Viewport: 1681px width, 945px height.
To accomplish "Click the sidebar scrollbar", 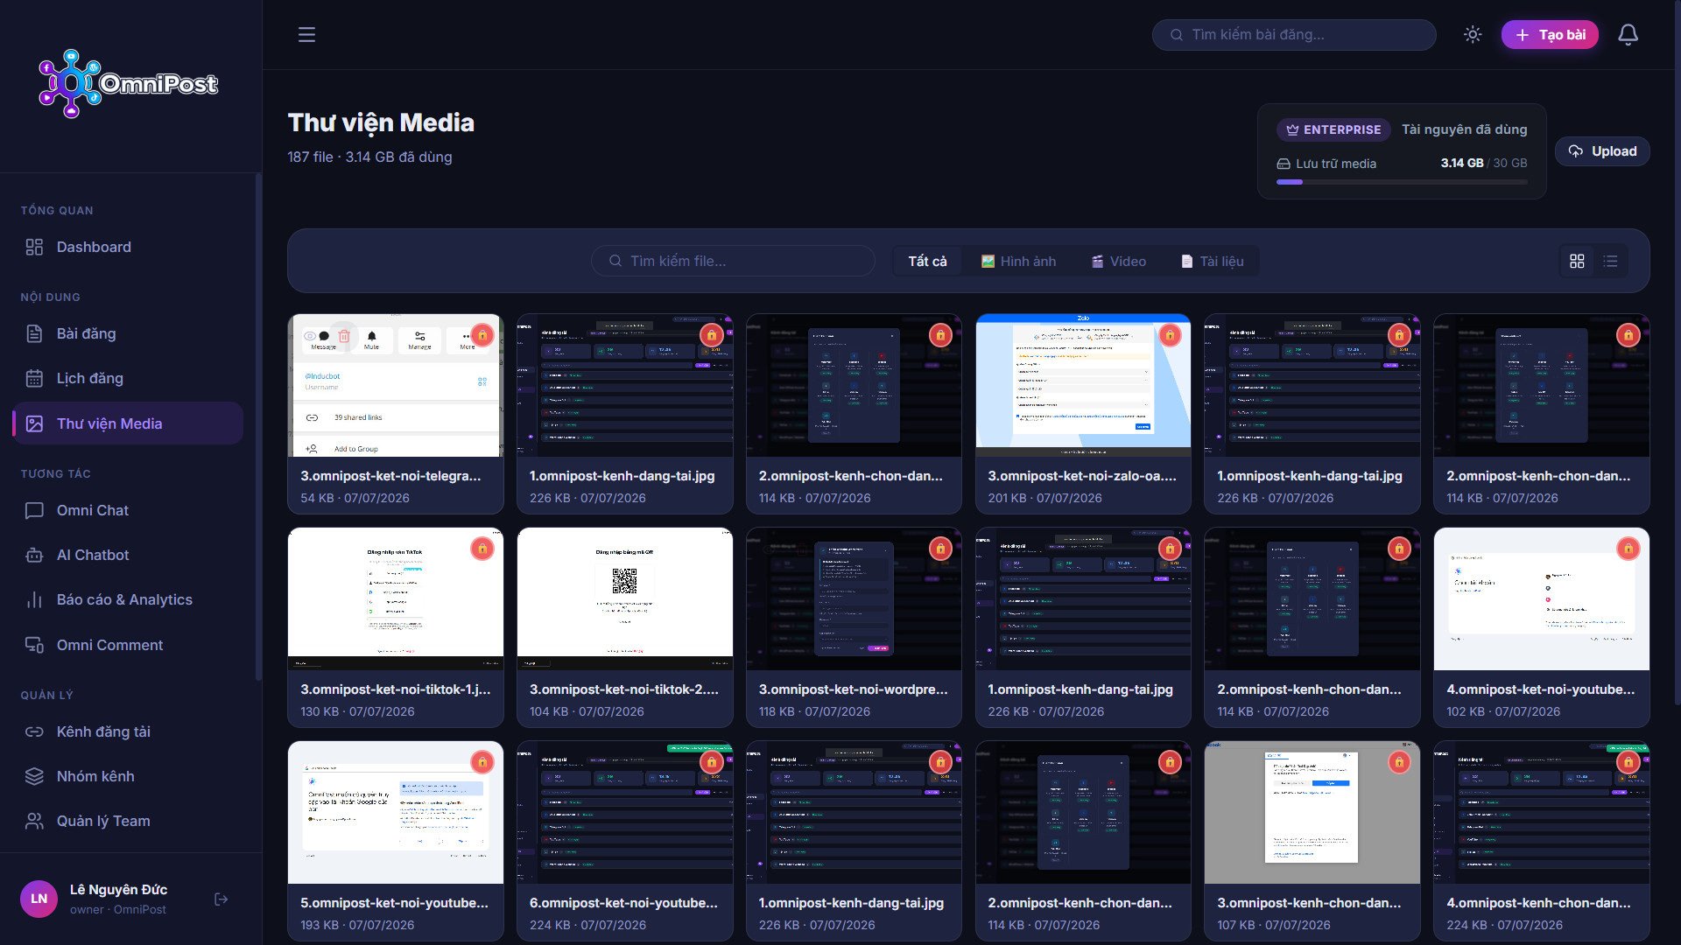I will [x=257, y=427].
